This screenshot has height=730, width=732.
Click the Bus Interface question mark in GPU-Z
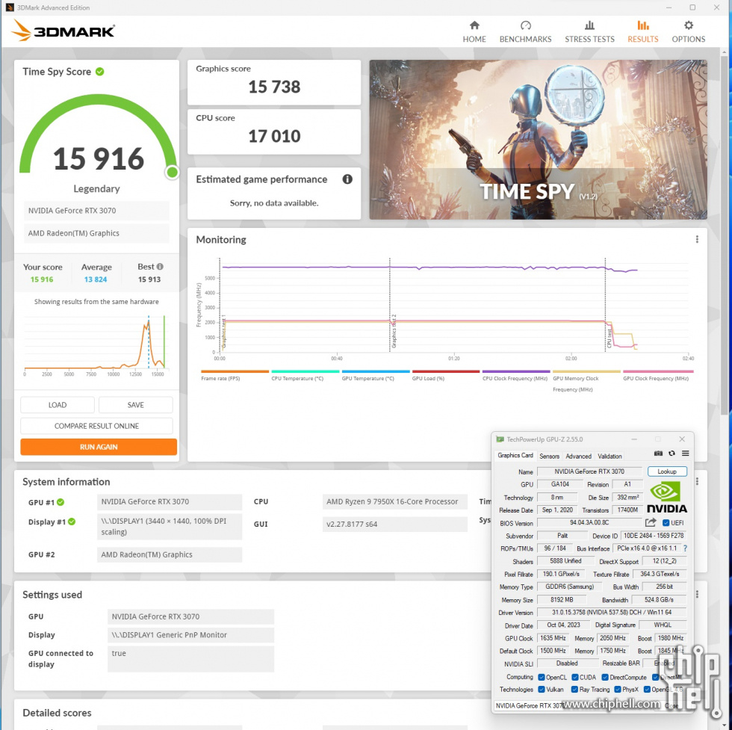point(685,548)
